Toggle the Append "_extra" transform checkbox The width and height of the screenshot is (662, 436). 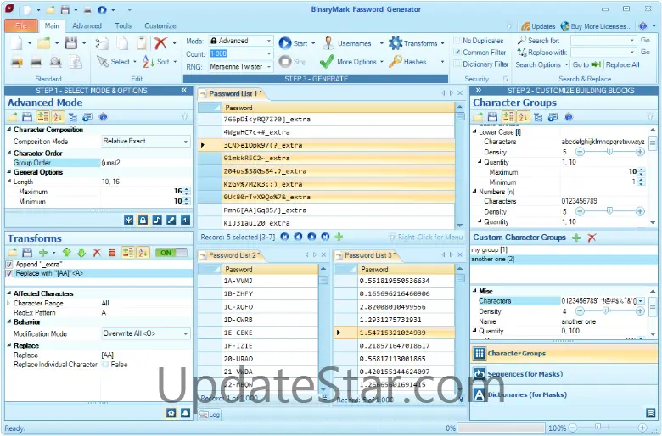point(9,265)
